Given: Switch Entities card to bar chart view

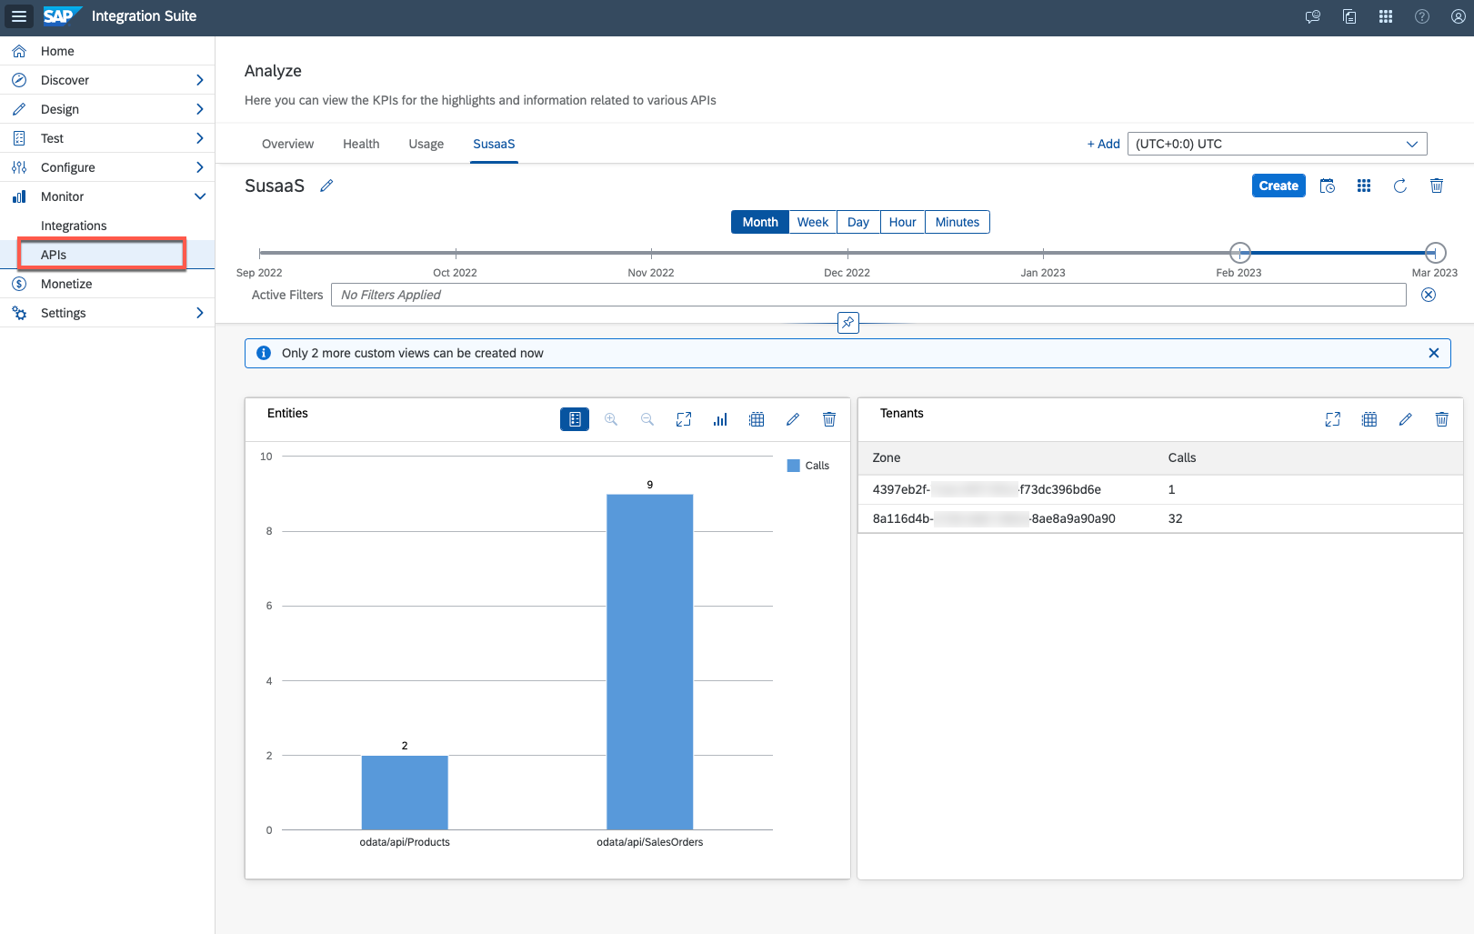Looking at the screenshot, I should point(720,419).
